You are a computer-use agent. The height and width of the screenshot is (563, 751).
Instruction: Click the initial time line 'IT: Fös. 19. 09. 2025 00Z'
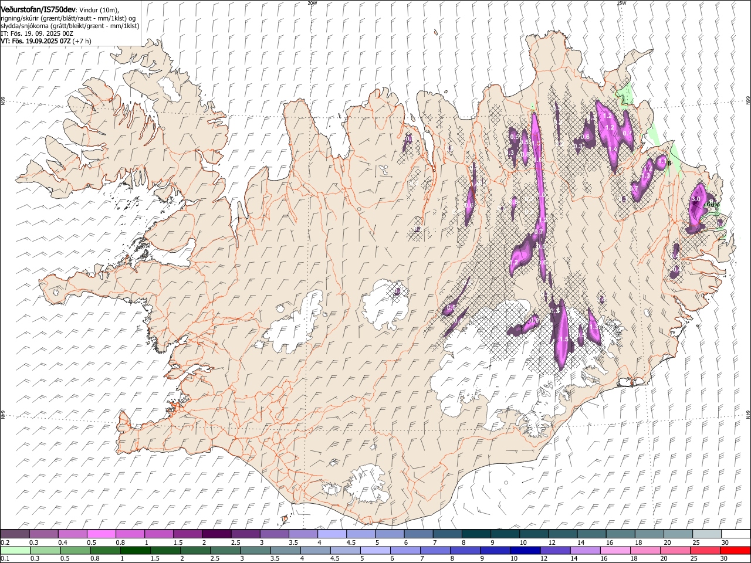point(36,33)
